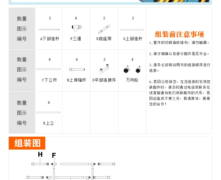Click the E上立 upper pole image
221x180 pixels.
48,112
